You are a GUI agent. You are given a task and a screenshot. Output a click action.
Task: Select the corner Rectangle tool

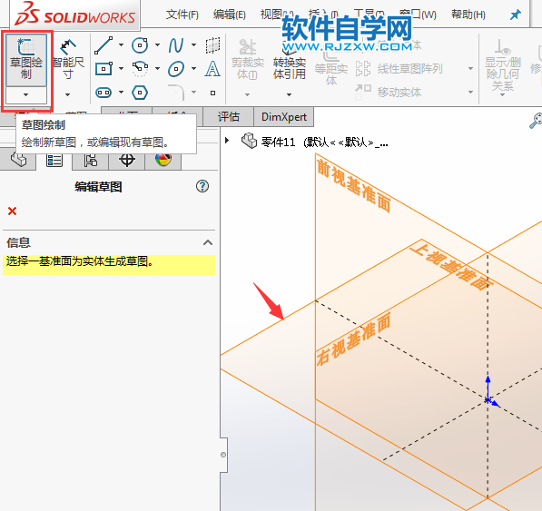coord(103,69)
